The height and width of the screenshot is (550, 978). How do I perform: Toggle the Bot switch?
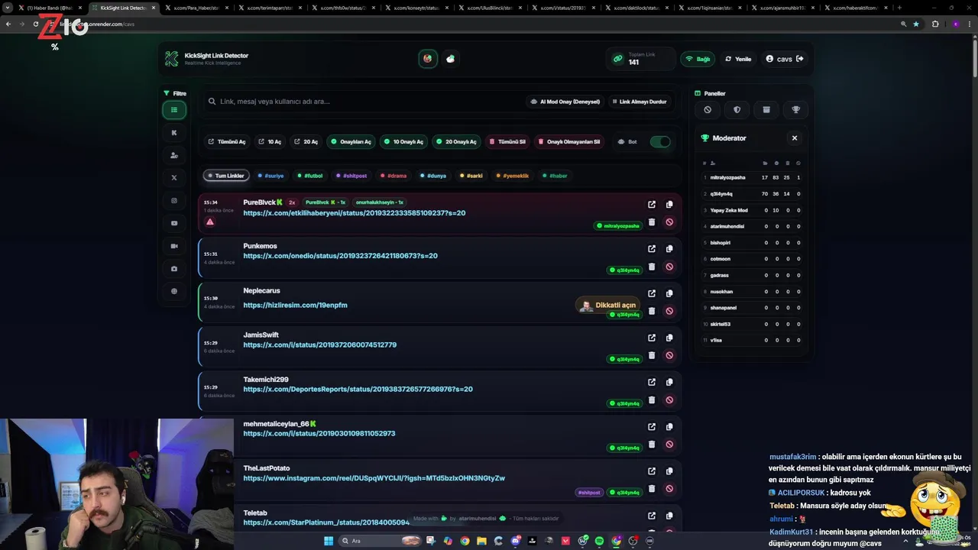coord(660,141)
